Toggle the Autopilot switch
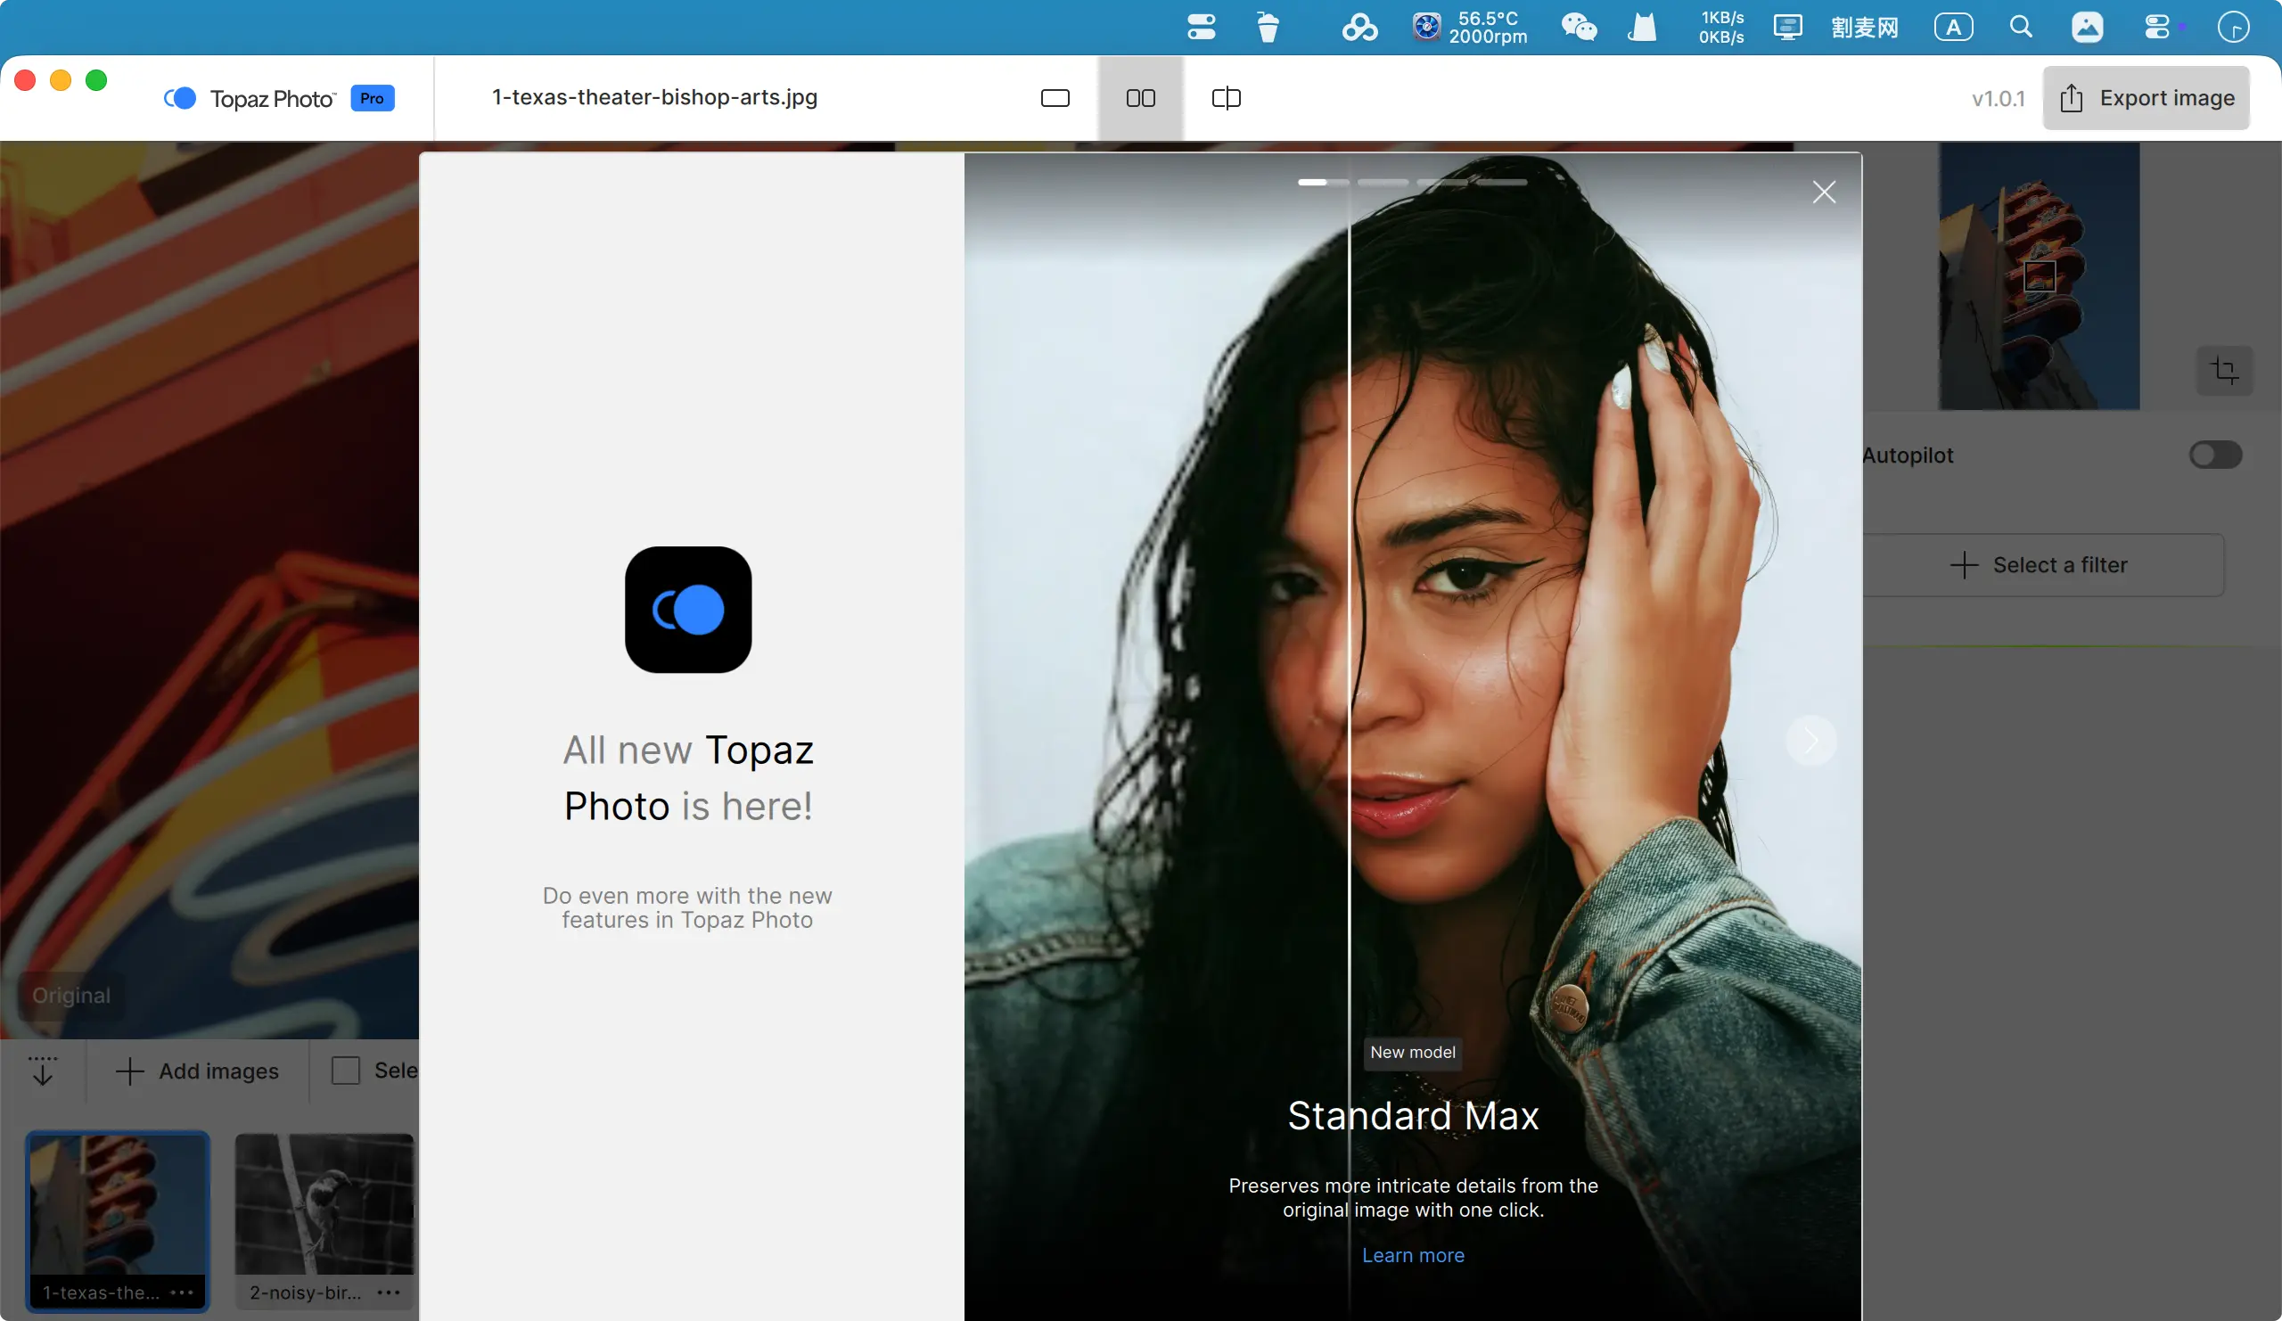Screen dimensions: 2282x1321 click(x=2215, y=455)
